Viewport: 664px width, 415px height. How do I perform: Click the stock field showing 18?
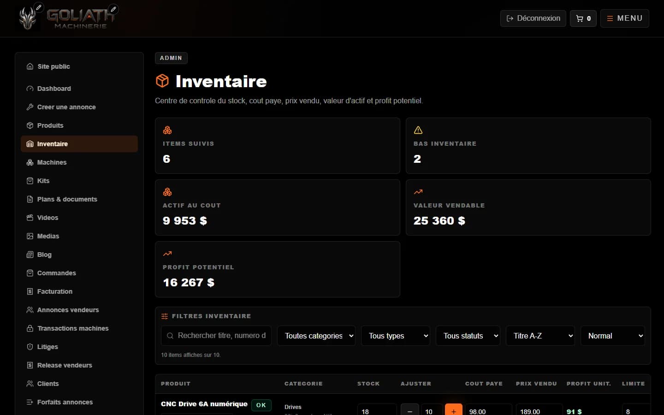point(377,410)
